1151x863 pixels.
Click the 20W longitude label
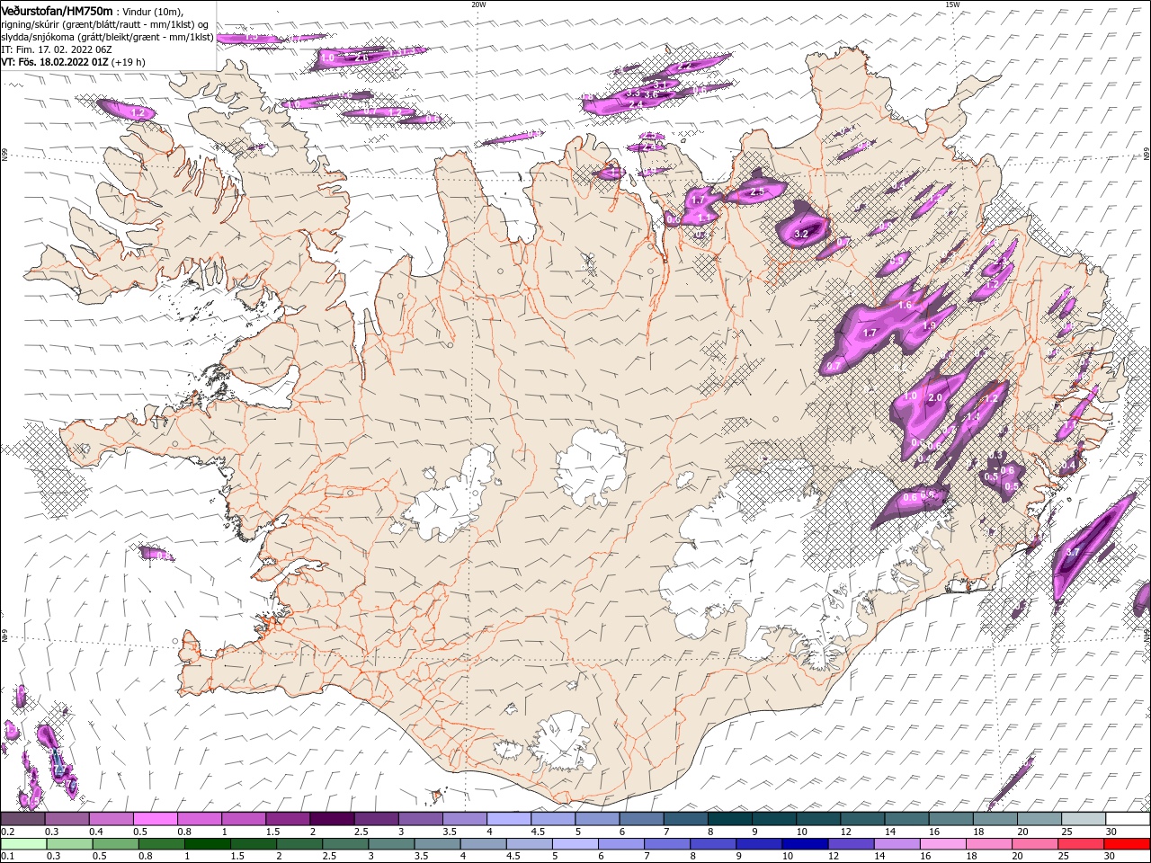pyautogui.click(x=478, y=4)
